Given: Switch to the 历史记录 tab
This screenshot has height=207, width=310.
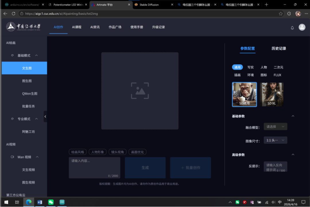Looking at the screenshot, I should pyautogui.click(x=279, y=49).
